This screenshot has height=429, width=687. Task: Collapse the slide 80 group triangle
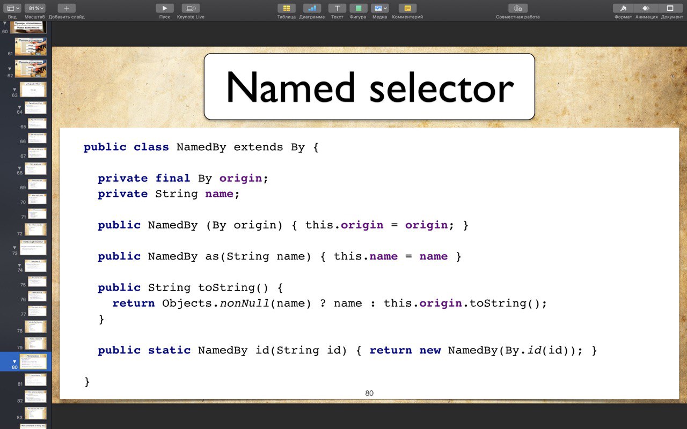14,361
